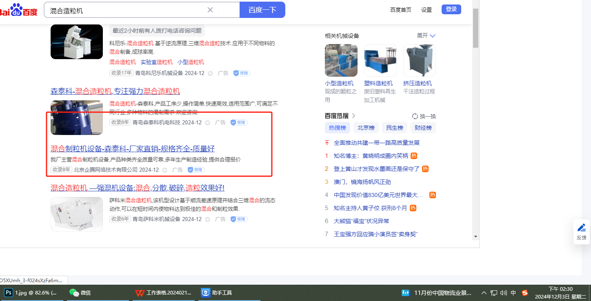Open the 11月份中国物流业景 taskbar window

(x=437, y=292)
